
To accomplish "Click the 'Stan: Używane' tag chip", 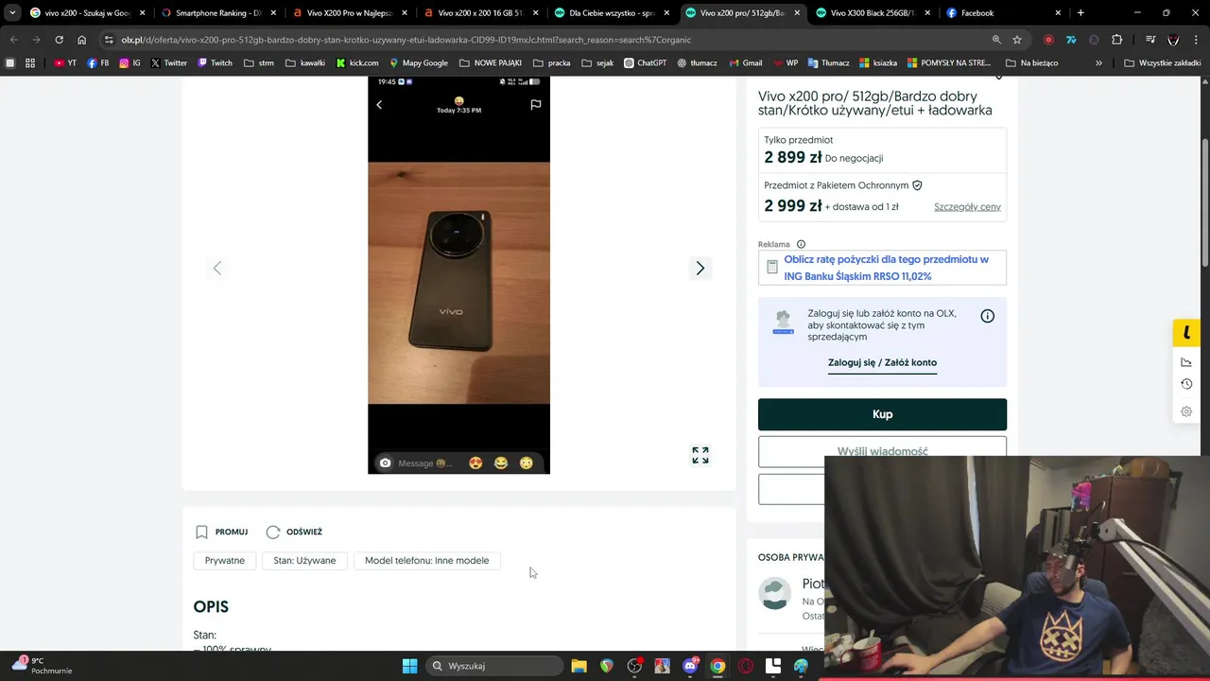I will (x=304, y=561).
